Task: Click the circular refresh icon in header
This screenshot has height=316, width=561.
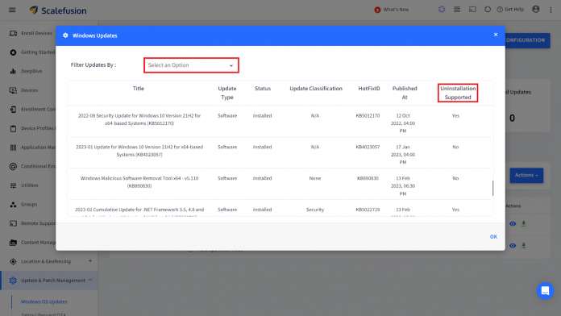Action: pos(488,10)
